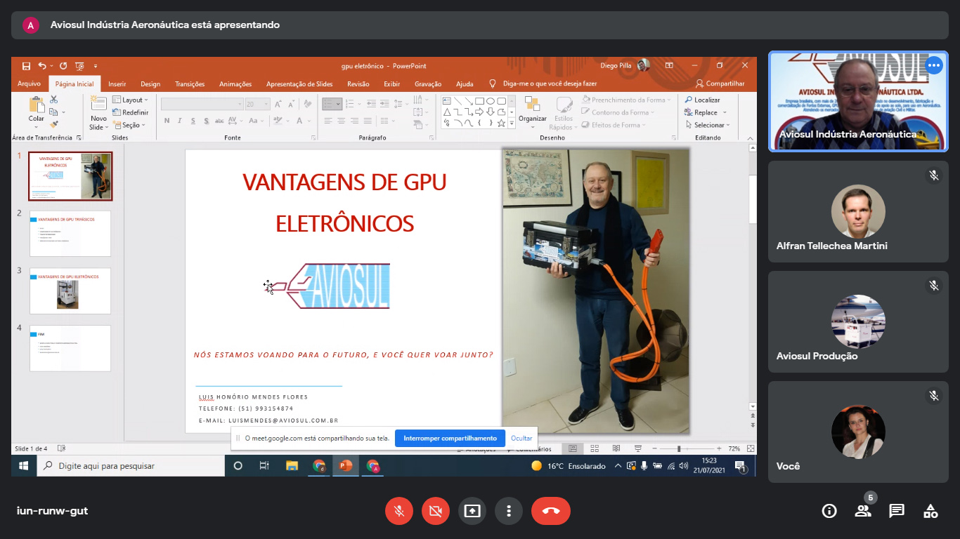Open more options three-dot menu
Screen dimensions: 960x539
point(509,511)
